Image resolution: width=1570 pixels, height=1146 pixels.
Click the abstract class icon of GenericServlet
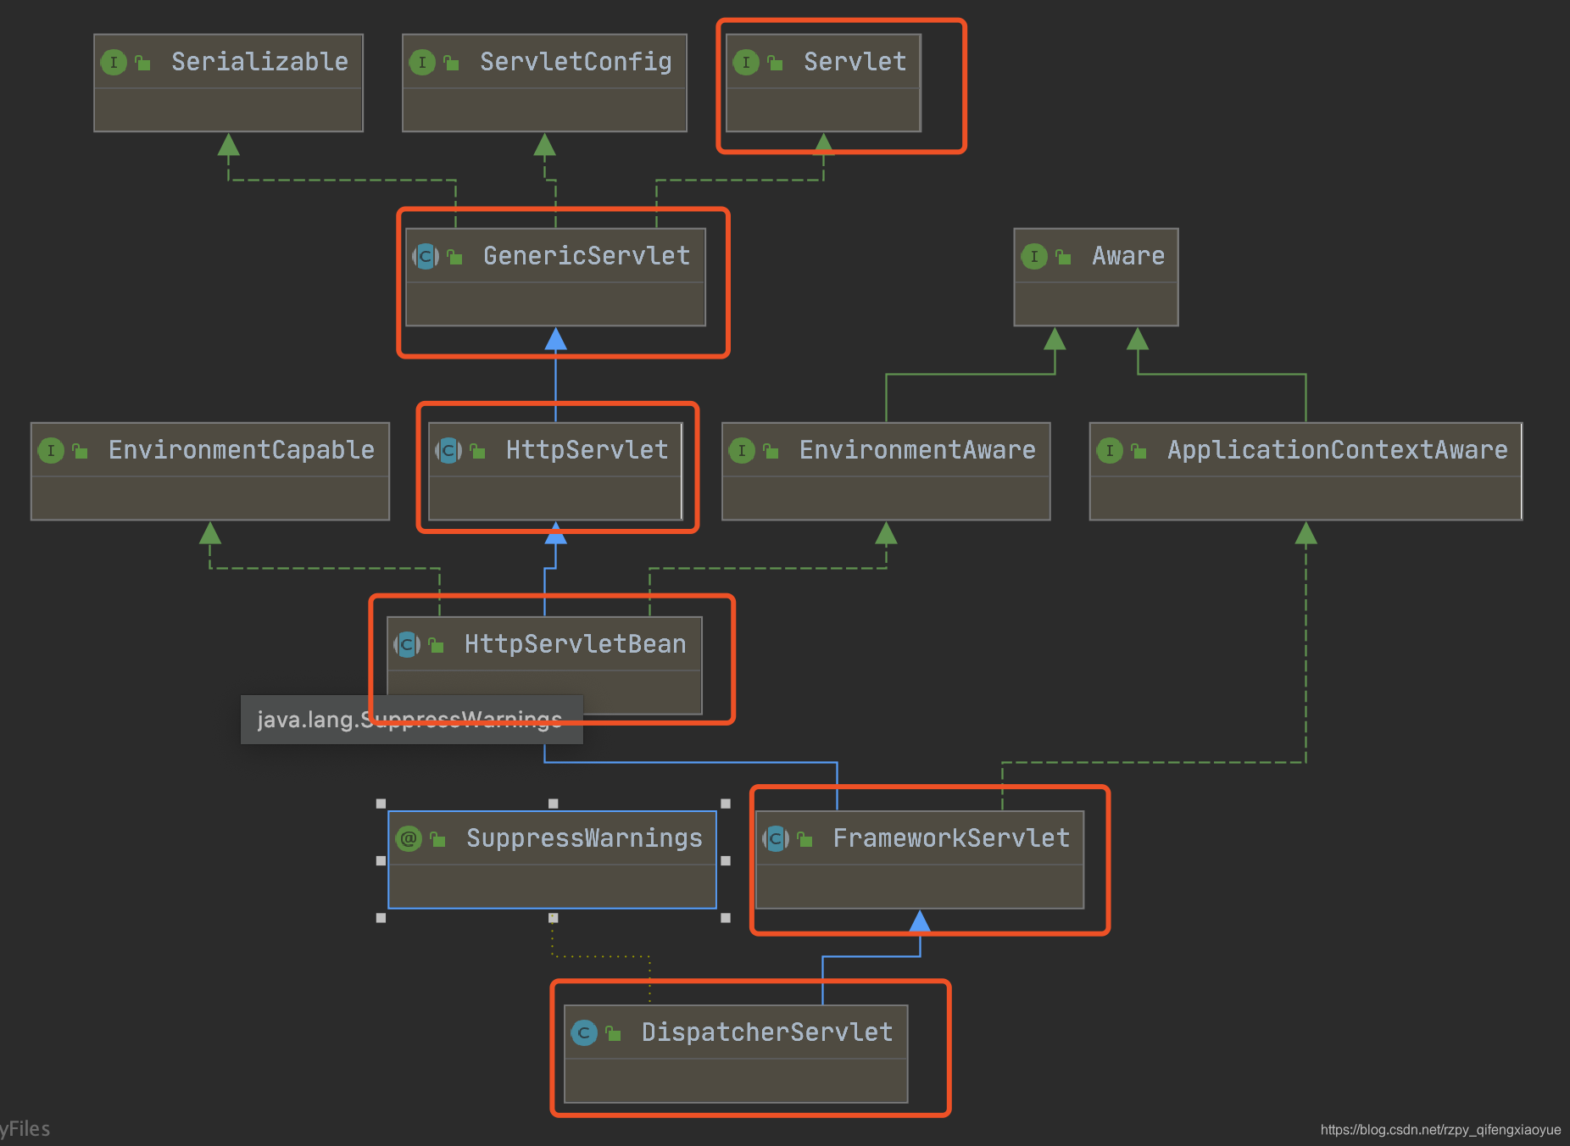tap(426, 256)
